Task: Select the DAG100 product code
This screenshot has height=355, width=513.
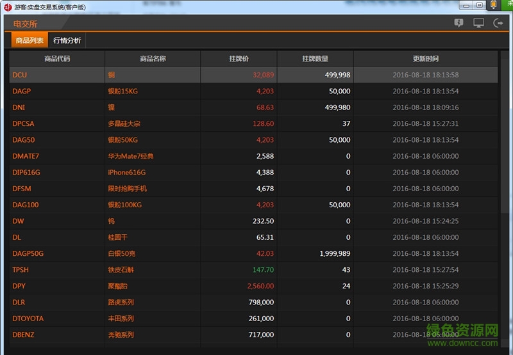Action: [x=26, y=205]
